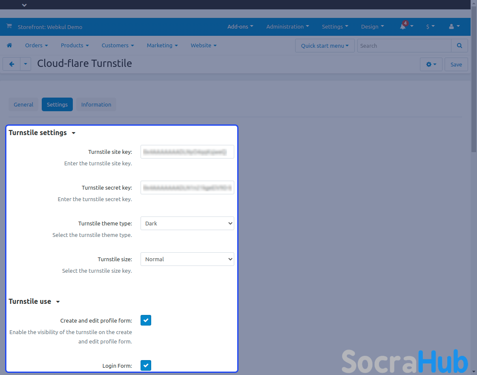Click the Turnstile site key field
The height and width of the screenshot is (375, 477).
[187, 152]
